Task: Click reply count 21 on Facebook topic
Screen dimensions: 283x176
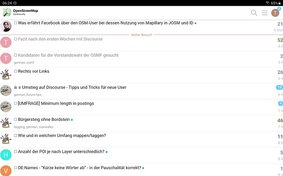Action: click(280, 24)
